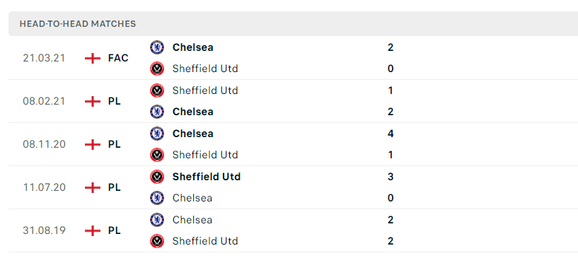Select match dated 08.02.21
Screen dimensions: 578x258
pos(293,101)
